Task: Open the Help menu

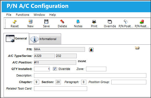Action: click(x=53, y=15)
